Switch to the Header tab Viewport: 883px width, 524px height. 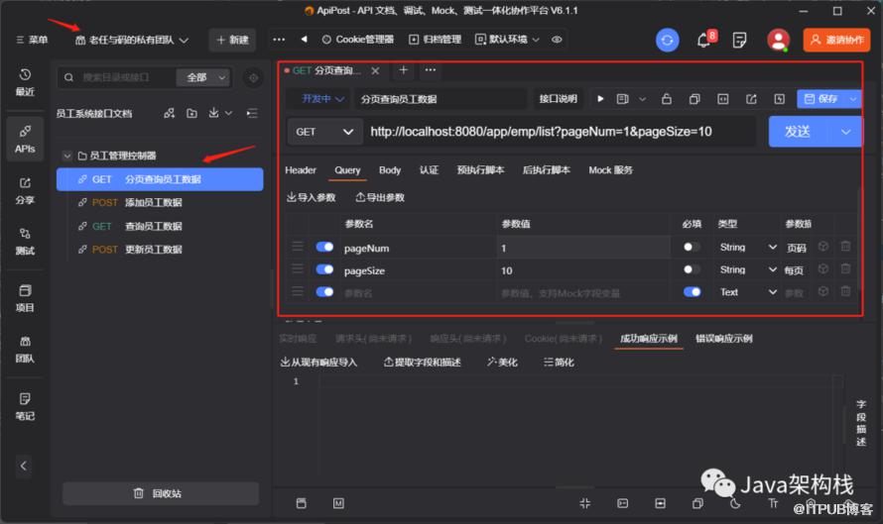click(x=301, y=169)
